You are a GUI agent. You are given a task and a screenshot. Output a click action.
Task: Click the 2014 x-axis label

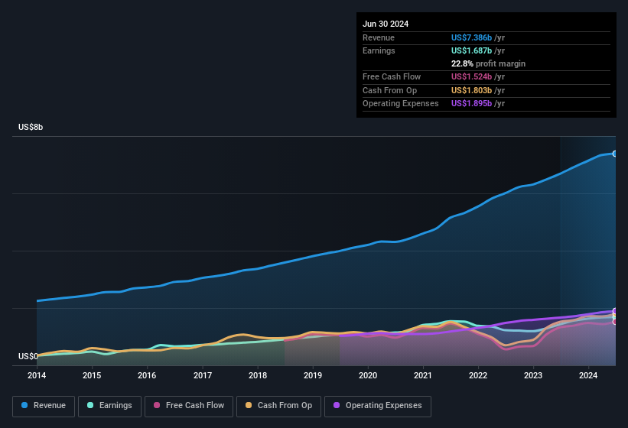[37, 375]
